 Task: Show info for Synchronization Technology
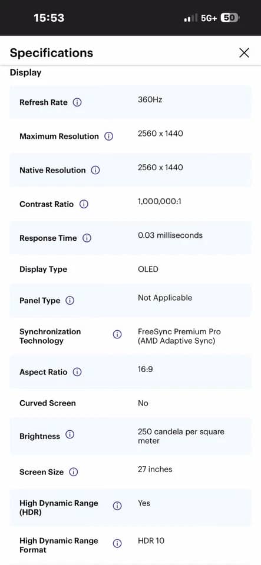pyautogui.click(x=117, y=334)
